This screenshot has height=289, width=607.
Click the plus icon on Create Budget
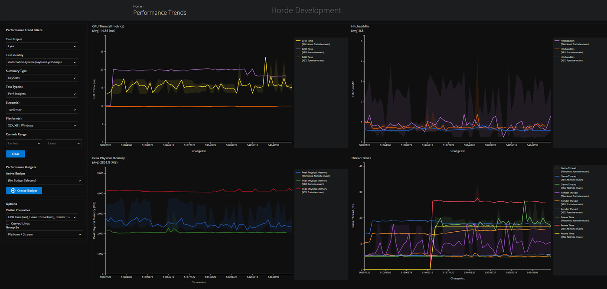pyautogui.click(x=13, y=190)
